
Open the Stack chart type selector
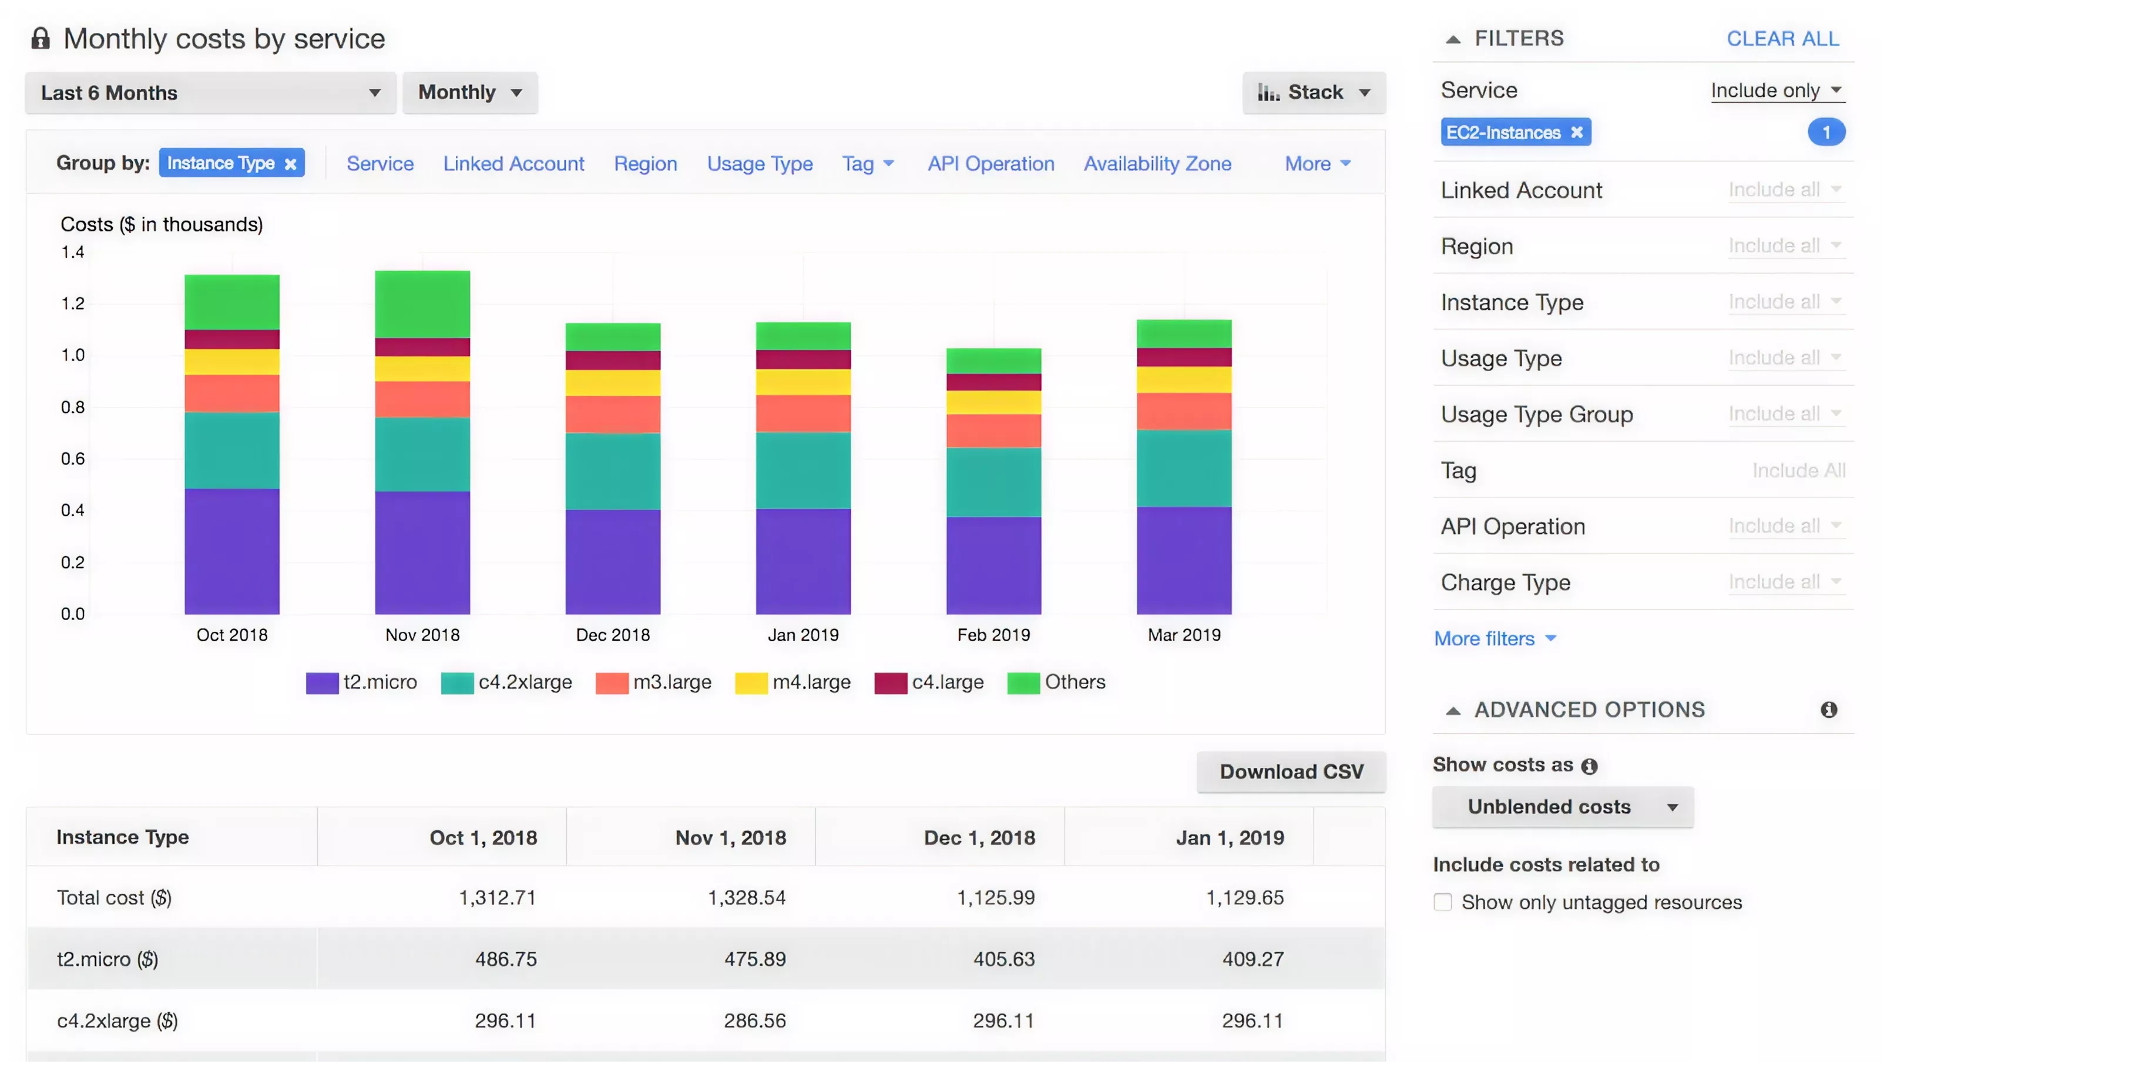click(x=1313, y=93)
